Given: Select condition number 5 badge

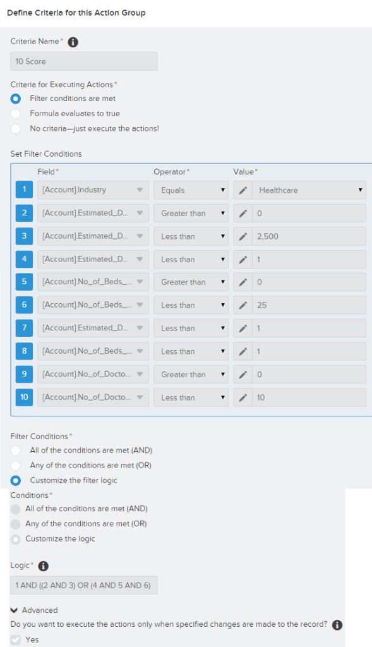Looking at the screenshot, I should tap(24, 282).
